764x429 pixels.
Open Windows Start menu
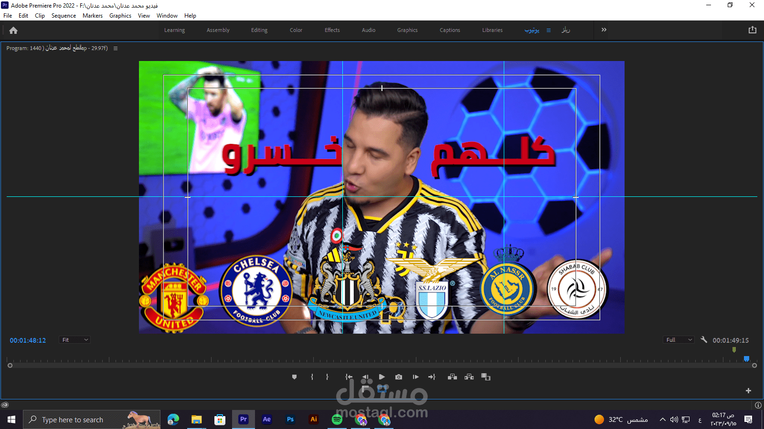(x=11, y=419)
